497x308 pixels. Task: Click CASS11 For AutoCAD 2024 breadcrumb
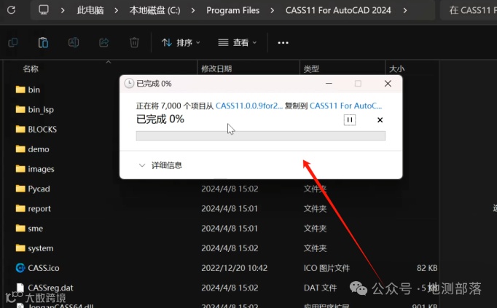pos(338,10)
